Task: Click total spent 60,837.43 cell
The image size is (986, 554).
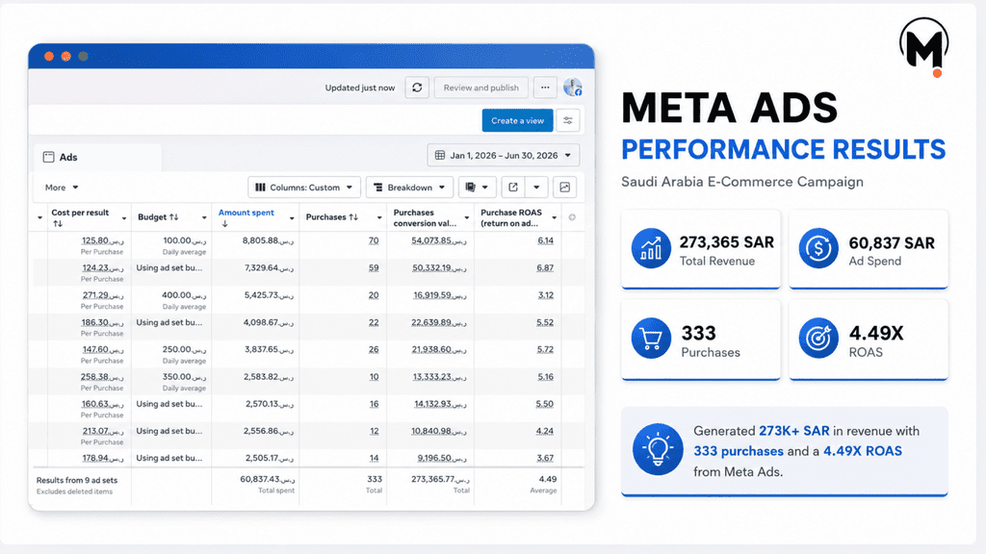Action: point(268,485)
